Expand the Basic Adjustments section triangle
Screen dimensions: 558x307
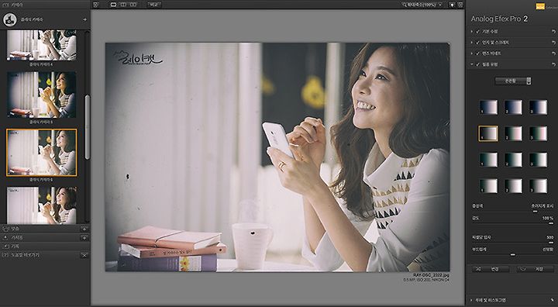tap(472, 31)
